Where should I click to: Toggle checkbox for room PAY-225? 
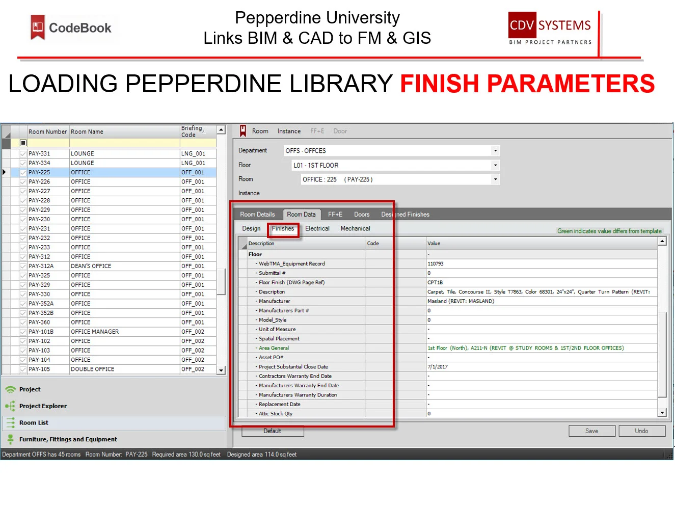pos(23,172)
